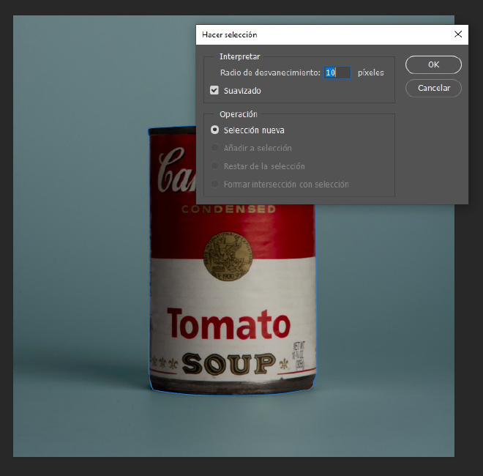Click the "Operación" group label
Viewport: 483px width, 476px height.
pyautogui.click(x=239, y=114)
